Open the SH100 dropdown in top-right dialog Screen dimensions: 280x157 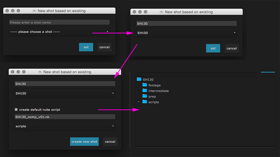pos(186,33)
